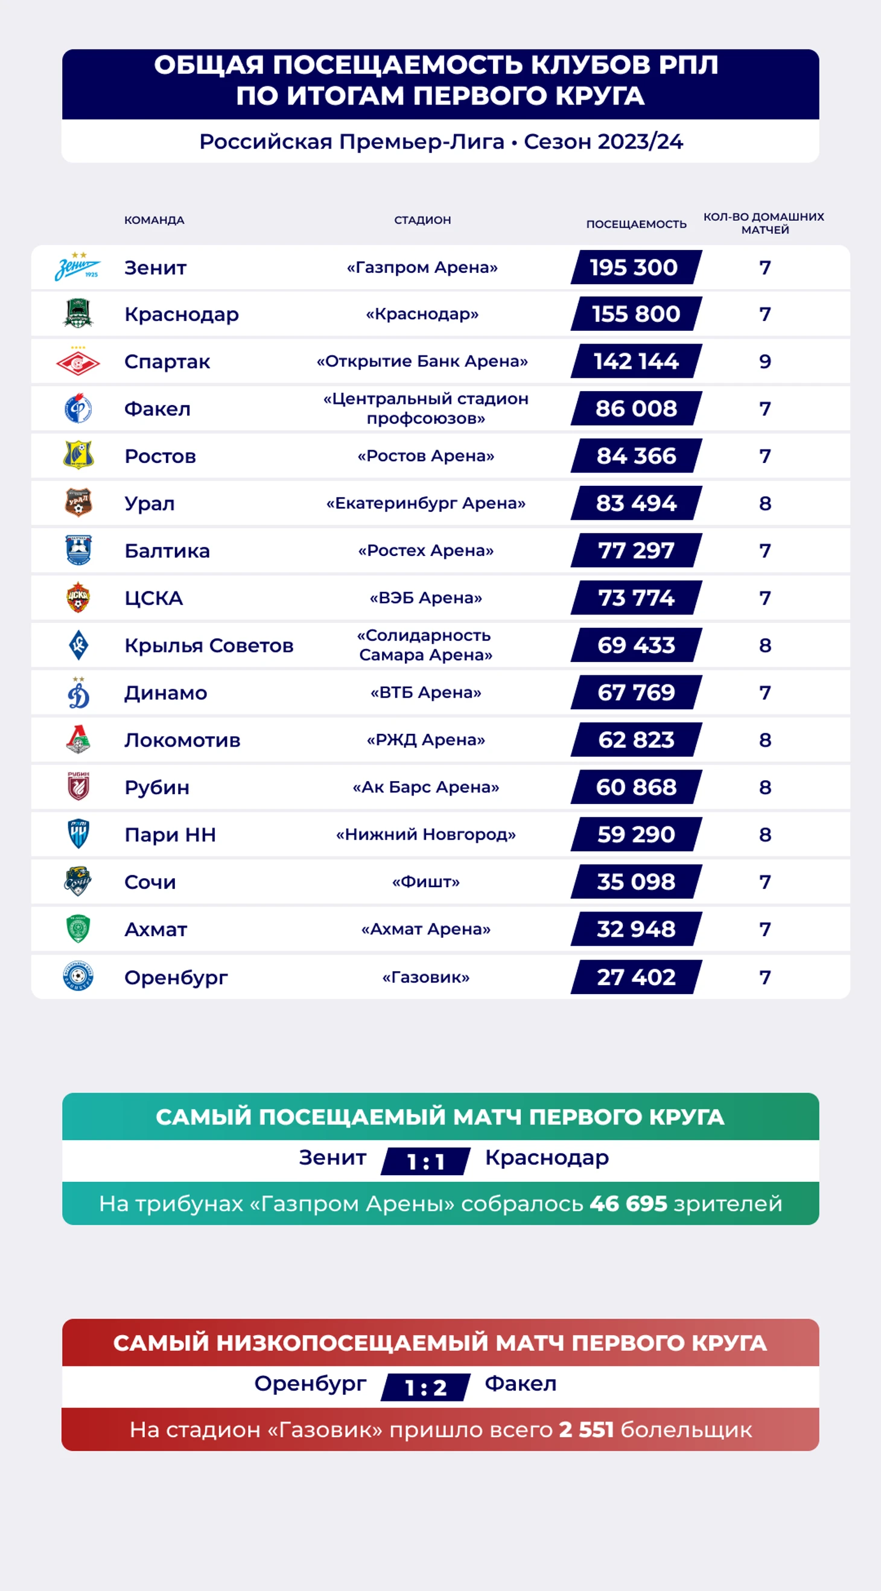Select the Lokomotiv club emblem
The height and width of the screenshot is (1591, 881).
coord(78,739)
